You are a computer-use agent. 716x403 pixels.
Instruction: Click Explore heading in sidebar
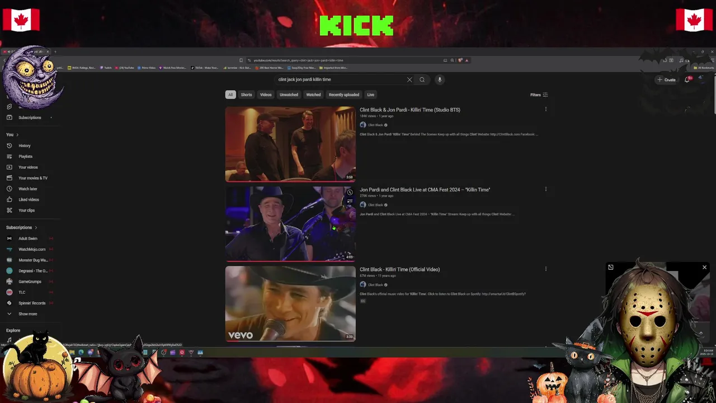coord(13,331)
